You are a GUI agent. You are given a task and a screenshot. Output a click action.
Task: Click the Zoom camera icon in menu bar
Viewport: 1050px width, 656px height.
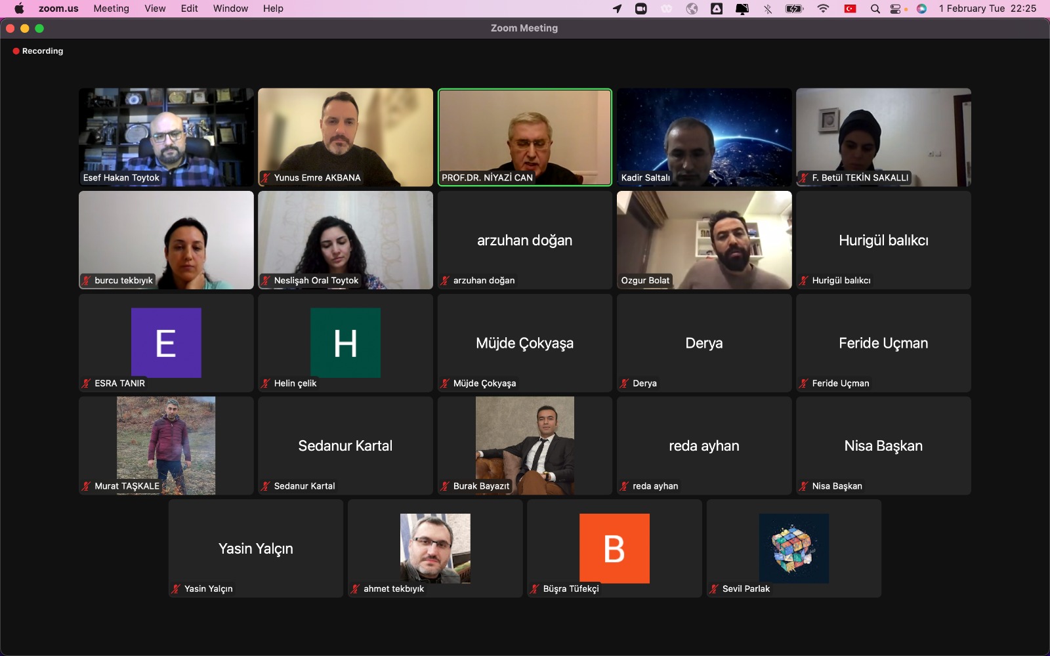tap(641, 9)
